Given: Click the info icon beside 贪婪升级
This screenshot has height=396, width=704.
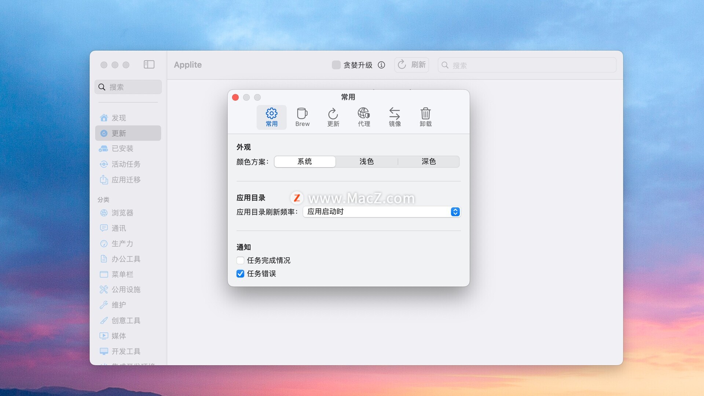Looking at the screenshot, I should click(x=381, y=65).
